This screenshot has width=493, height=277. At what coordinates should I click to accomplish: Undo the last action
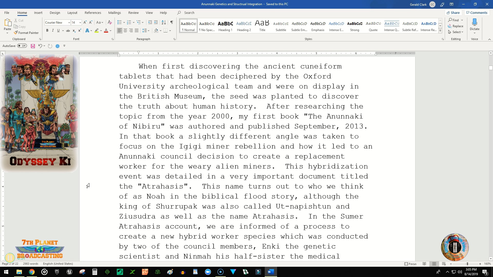pos(40,46)
